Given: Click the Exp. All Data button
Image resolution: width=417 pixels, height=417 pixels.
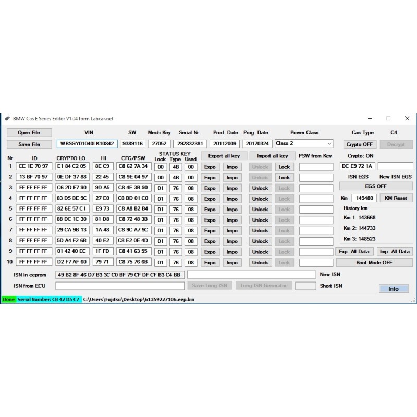Looking at the screenshot, I should pos(354,252).
